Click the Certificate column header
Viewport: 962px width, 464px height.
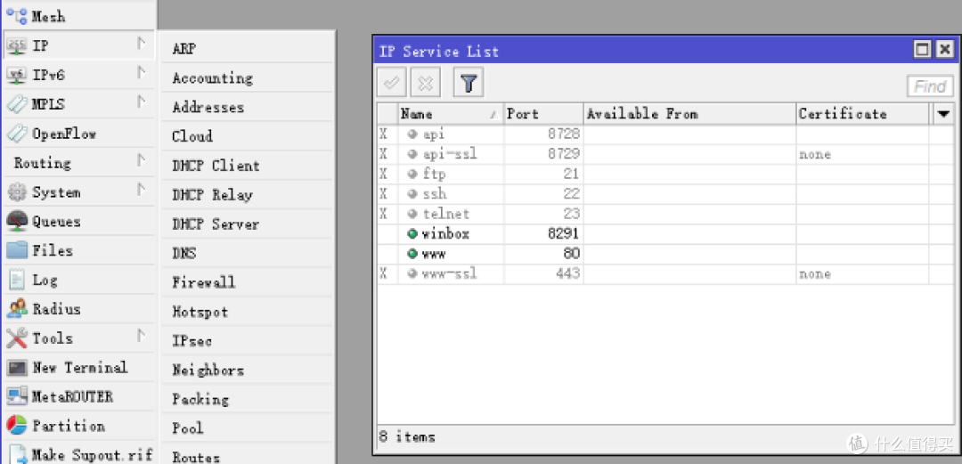[862, 114]
